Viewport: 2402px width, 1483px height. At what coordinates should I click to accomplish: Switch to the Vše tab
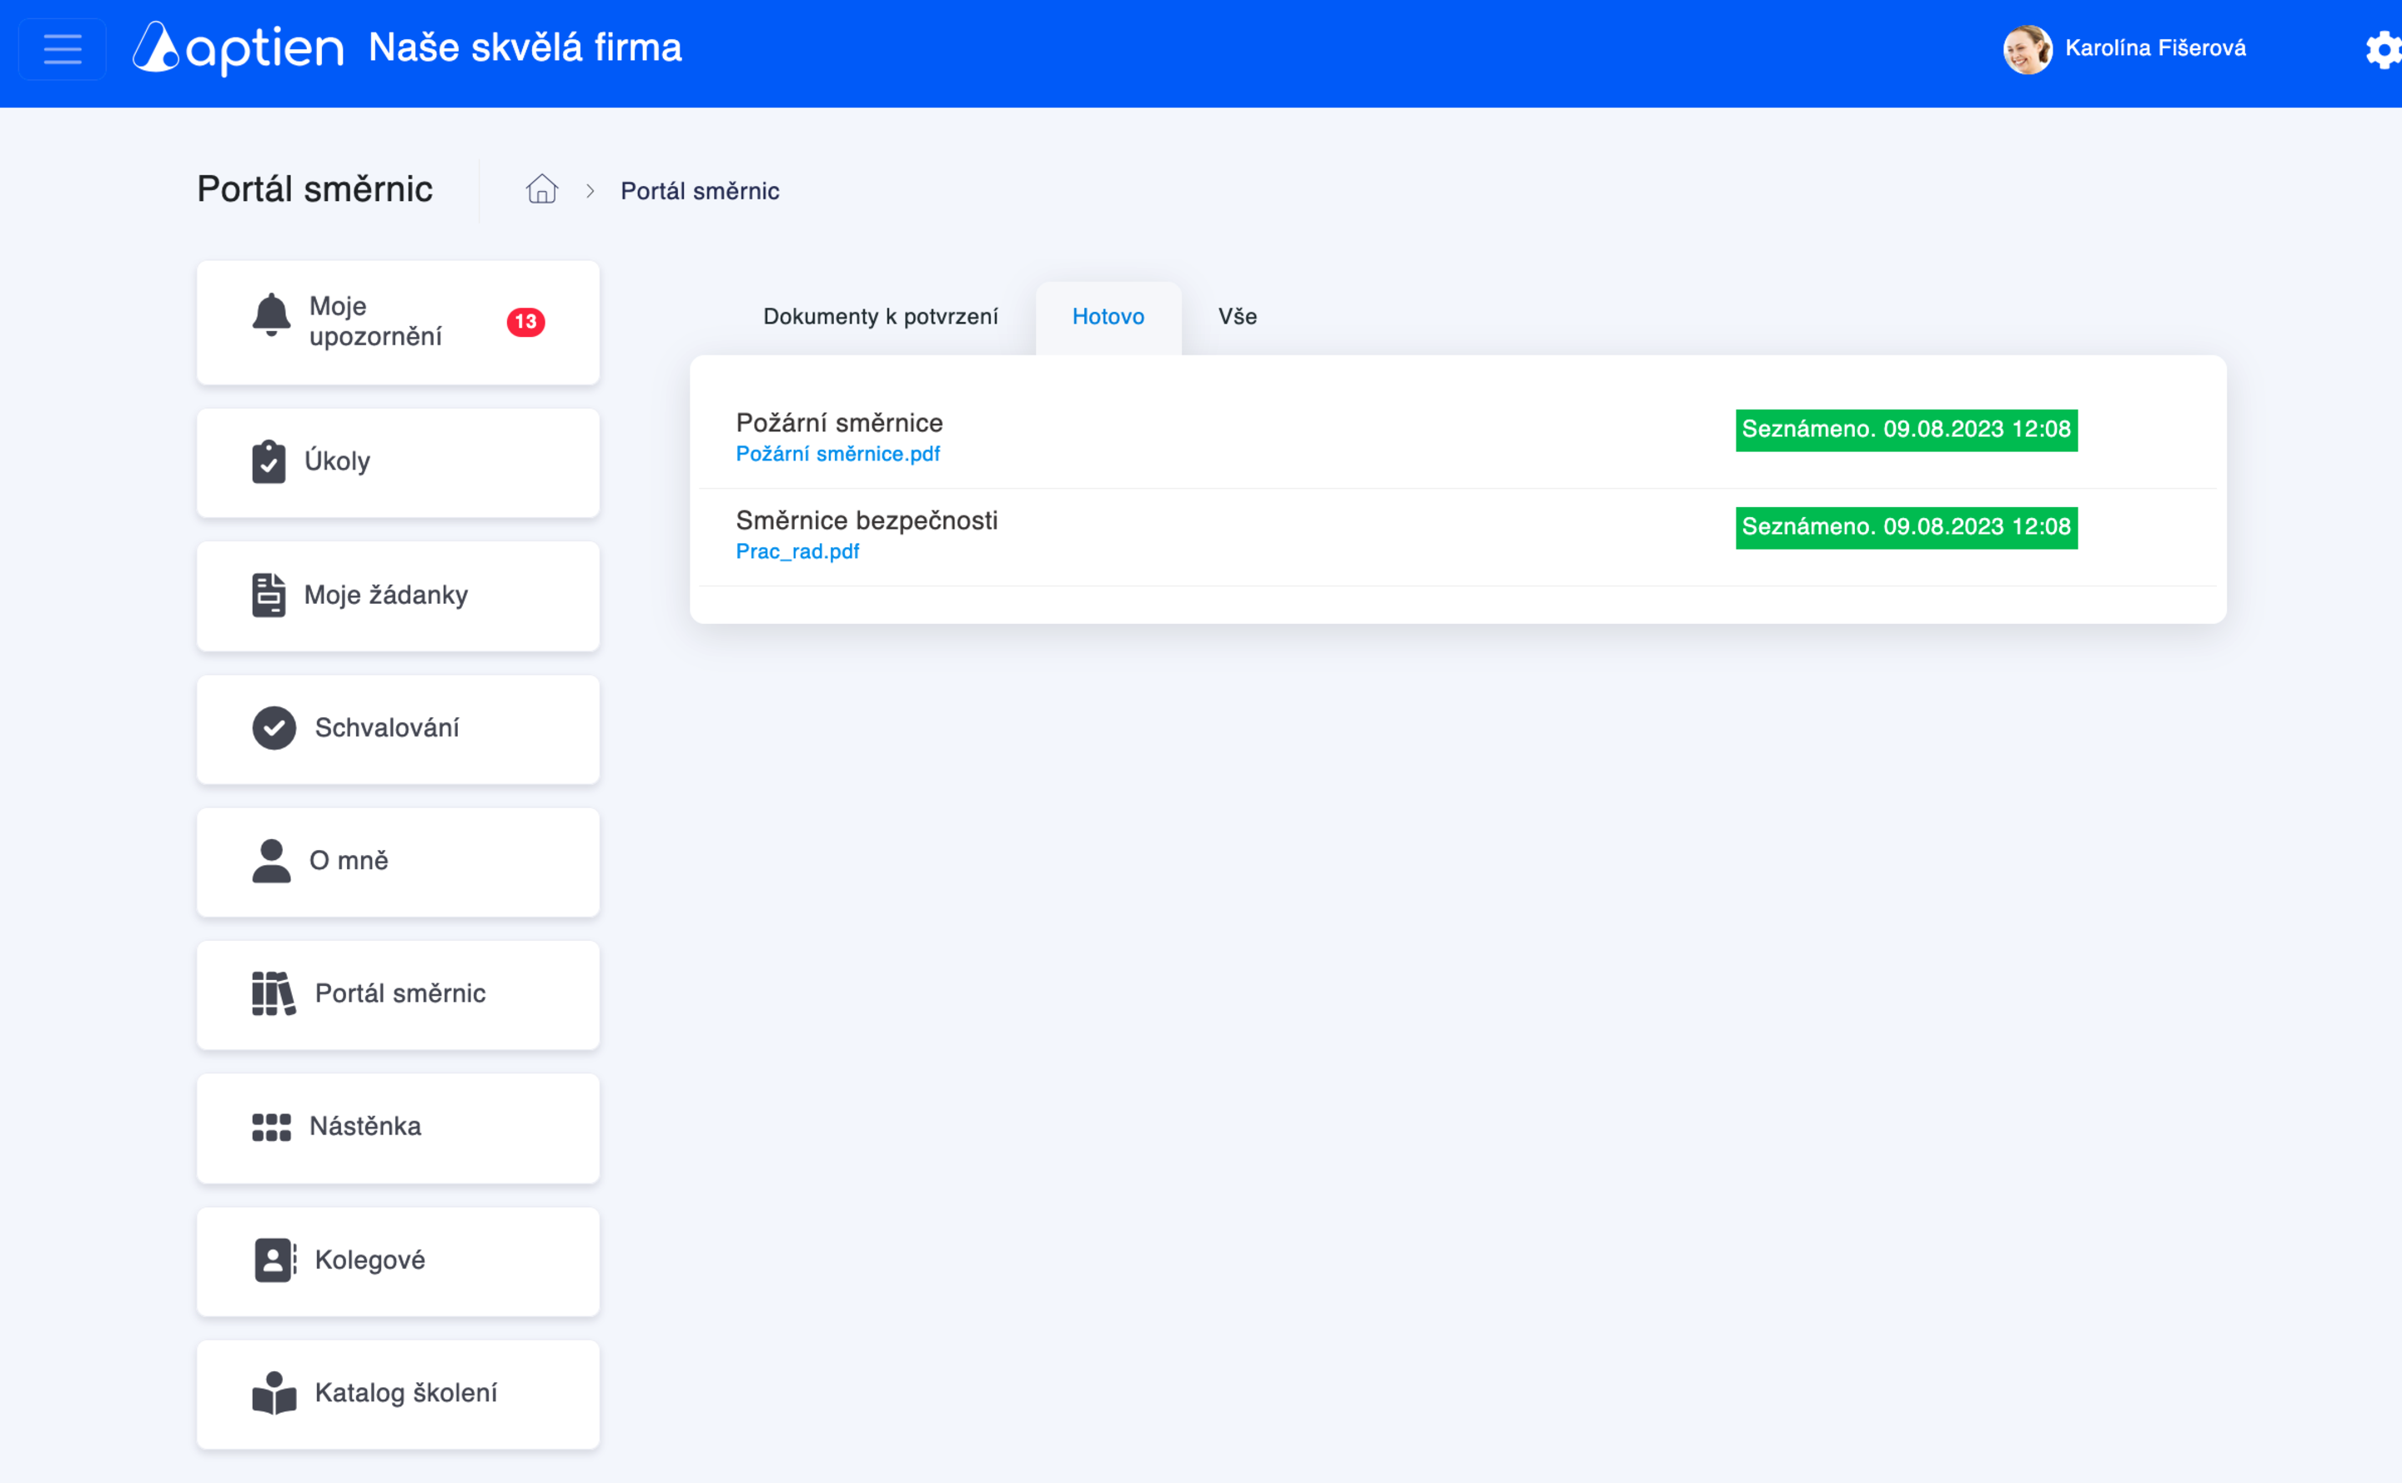tap(1237, 317)
